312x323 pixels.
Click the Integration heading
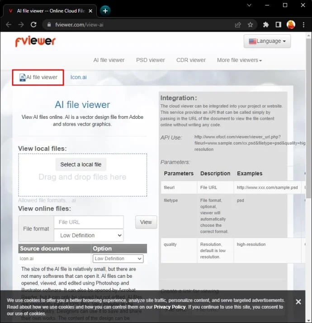[x=179, y=98]
